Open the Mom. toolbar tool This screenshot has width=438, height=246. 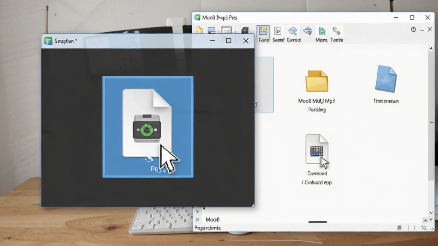coord(322,34)
